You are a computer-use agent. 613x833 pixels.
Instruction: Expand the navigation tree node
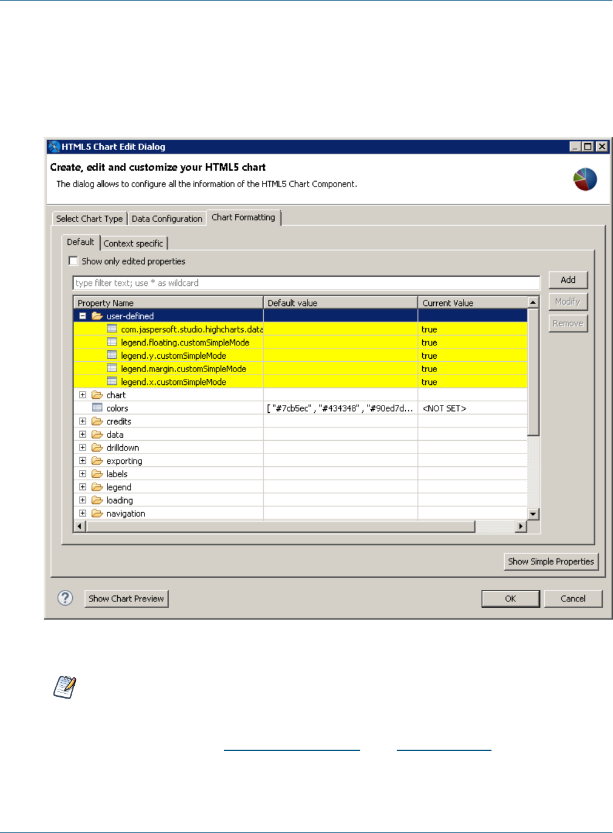tap(83, 514)
